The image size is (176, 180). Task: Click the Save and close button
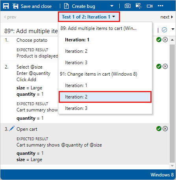[x=32, y=6]
